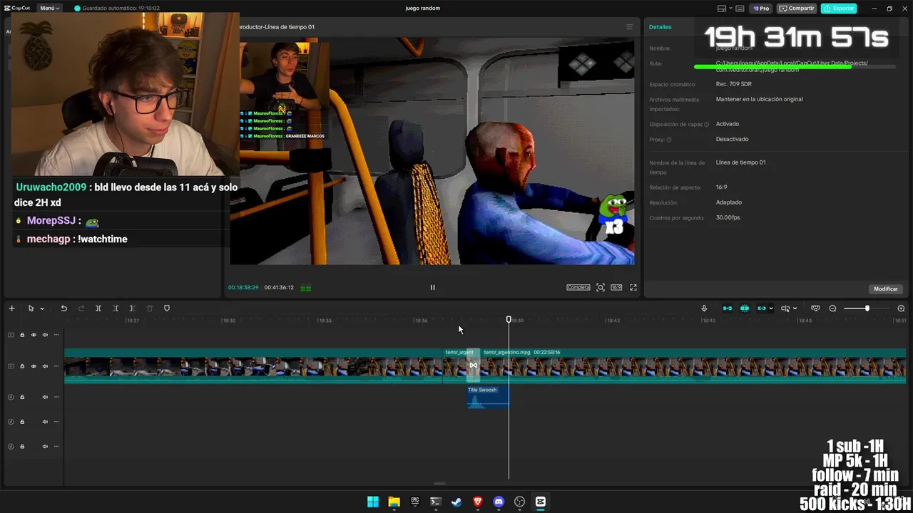The height and width of the screenshot is (513, 913).
Task: Start voiceover recording with microphone icon
Action: [704, 309]
